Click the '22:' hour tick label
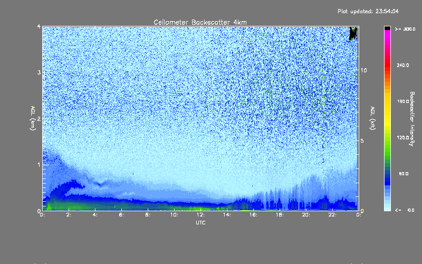Screen dimensions: 422x264 [332, 215]
